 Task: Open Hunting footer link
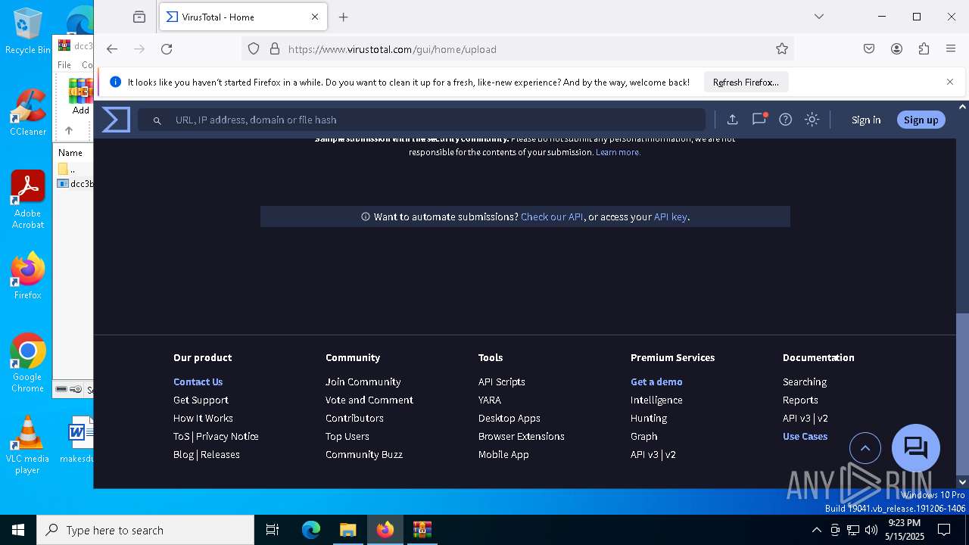[649, 418]
